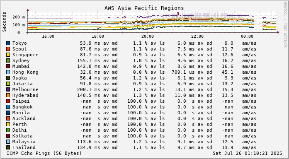Screen dimensions: 289x159
Task: Click the Osaka legend label
Action: pyautogui.click(x=19, y=78)
